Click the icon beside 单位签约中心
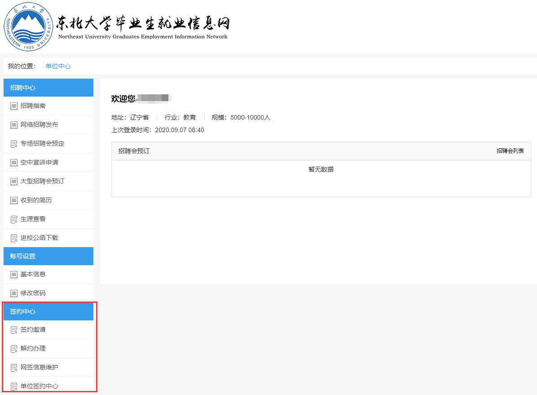 [14, 387]
